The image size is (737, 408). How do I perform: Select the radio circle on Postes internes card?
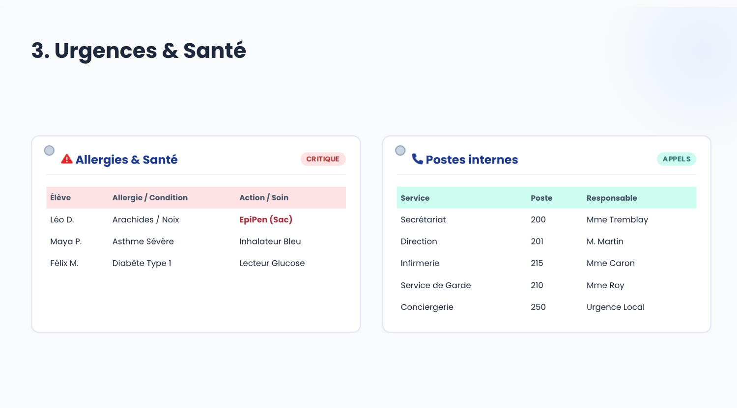point(400,151)
